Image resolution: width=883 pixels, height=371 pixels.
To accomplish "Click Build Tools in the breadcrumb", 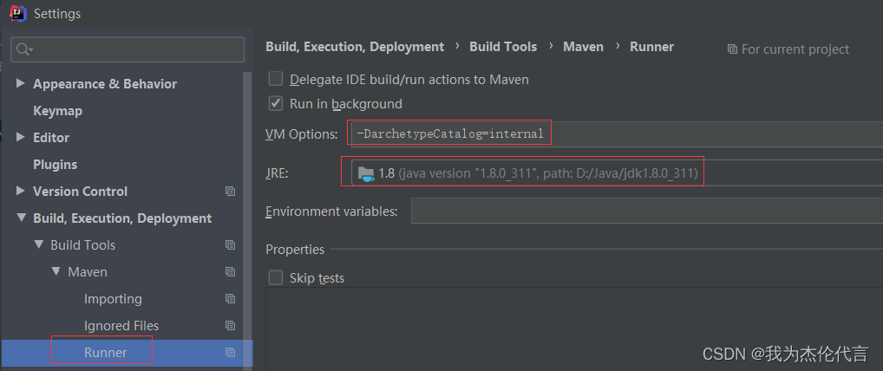I will point(503,47).
